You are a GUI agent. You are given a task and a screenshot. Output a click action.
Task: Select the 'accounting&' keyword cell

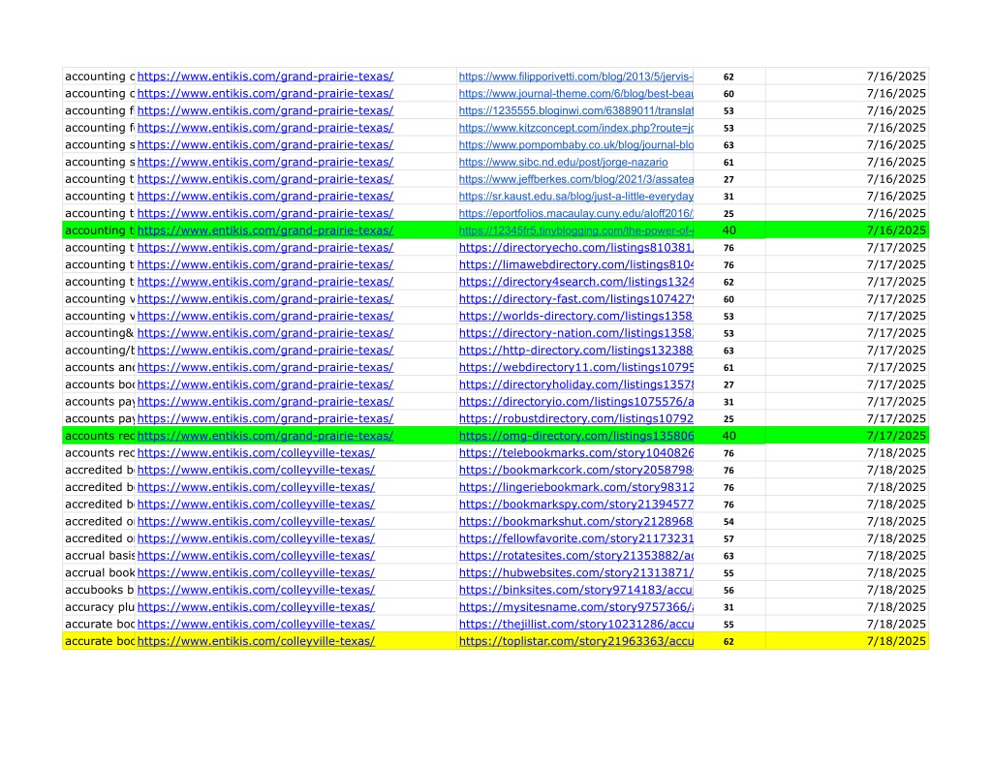[100, 333]
